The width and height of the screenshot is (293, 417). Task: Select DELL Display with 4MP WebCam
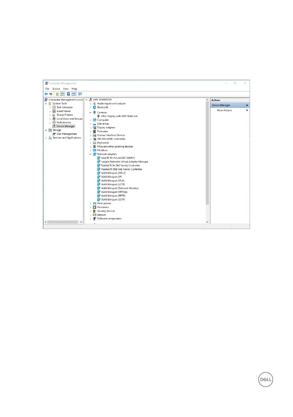click(x=119, y=116)
